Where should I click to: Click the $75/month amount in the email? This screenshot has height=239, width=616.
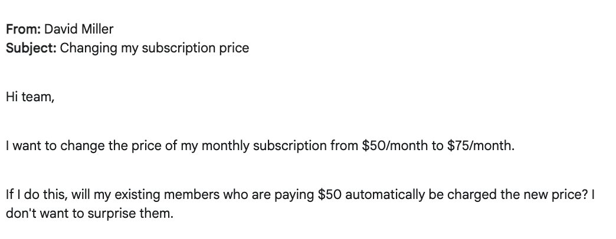coord(481,146)
